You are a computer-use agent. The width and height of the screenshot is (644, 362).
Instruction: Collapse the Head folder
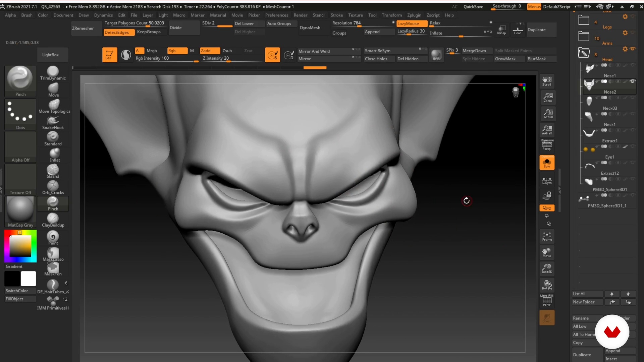click(x=584, y=53)
